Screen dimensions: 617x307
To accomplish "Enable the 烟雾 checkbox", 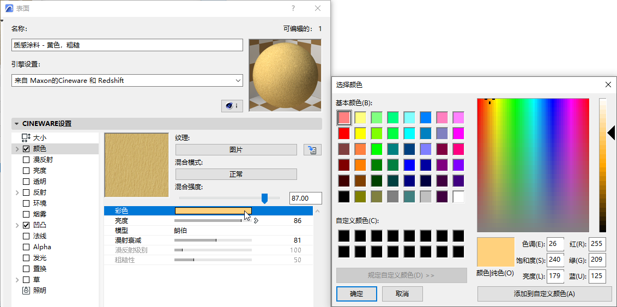I will [26, 214].
